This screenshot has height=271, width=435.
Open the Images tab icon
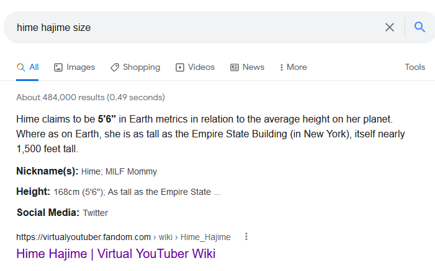[x=58, y=67]
